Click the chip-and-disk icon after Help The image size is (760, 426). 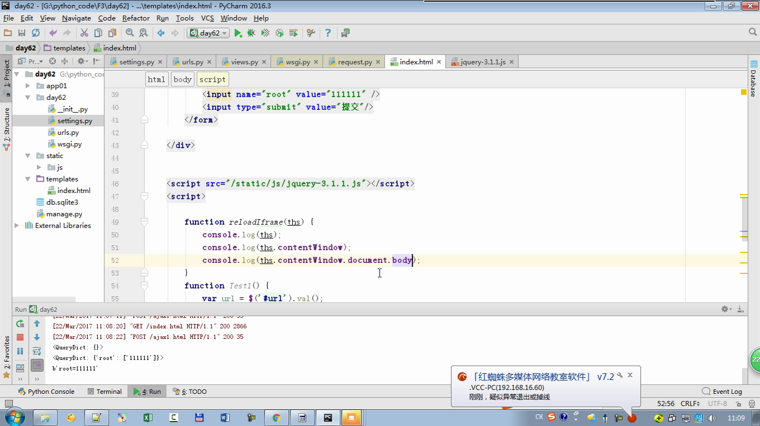point(346,33)
